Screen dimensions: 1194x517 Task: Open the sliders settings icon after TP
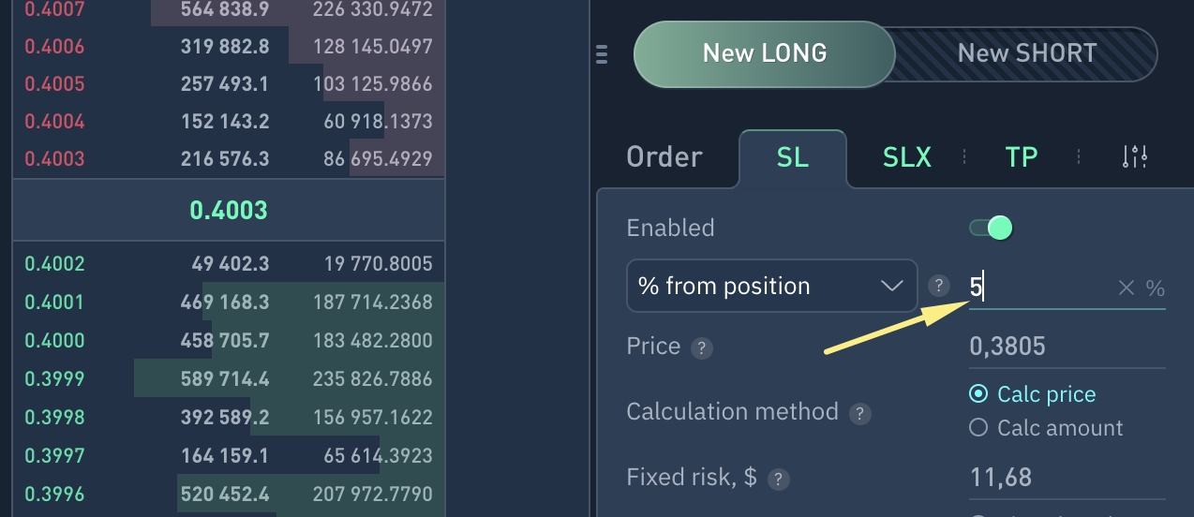pyautogui.click(x=1134, y=157)
